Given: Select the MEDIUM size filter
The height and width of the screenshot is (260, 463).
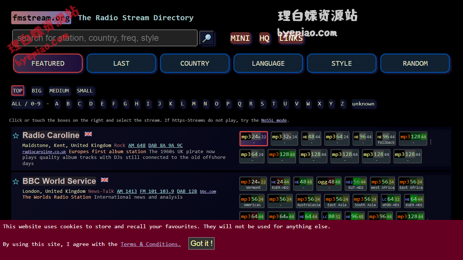Looking at the screenshot, I should click(x=59, y=91).
